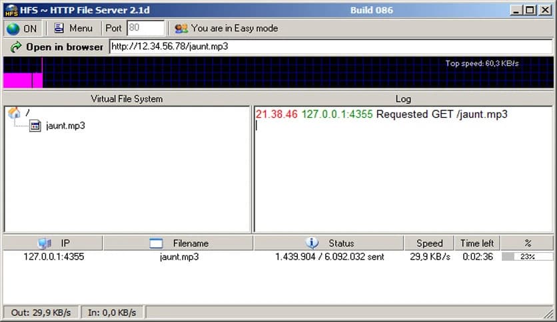557x322 pixels.
Task: Click 'Out: 29,9 KB/s' status bar entry
Action: (x=41, y=313)
